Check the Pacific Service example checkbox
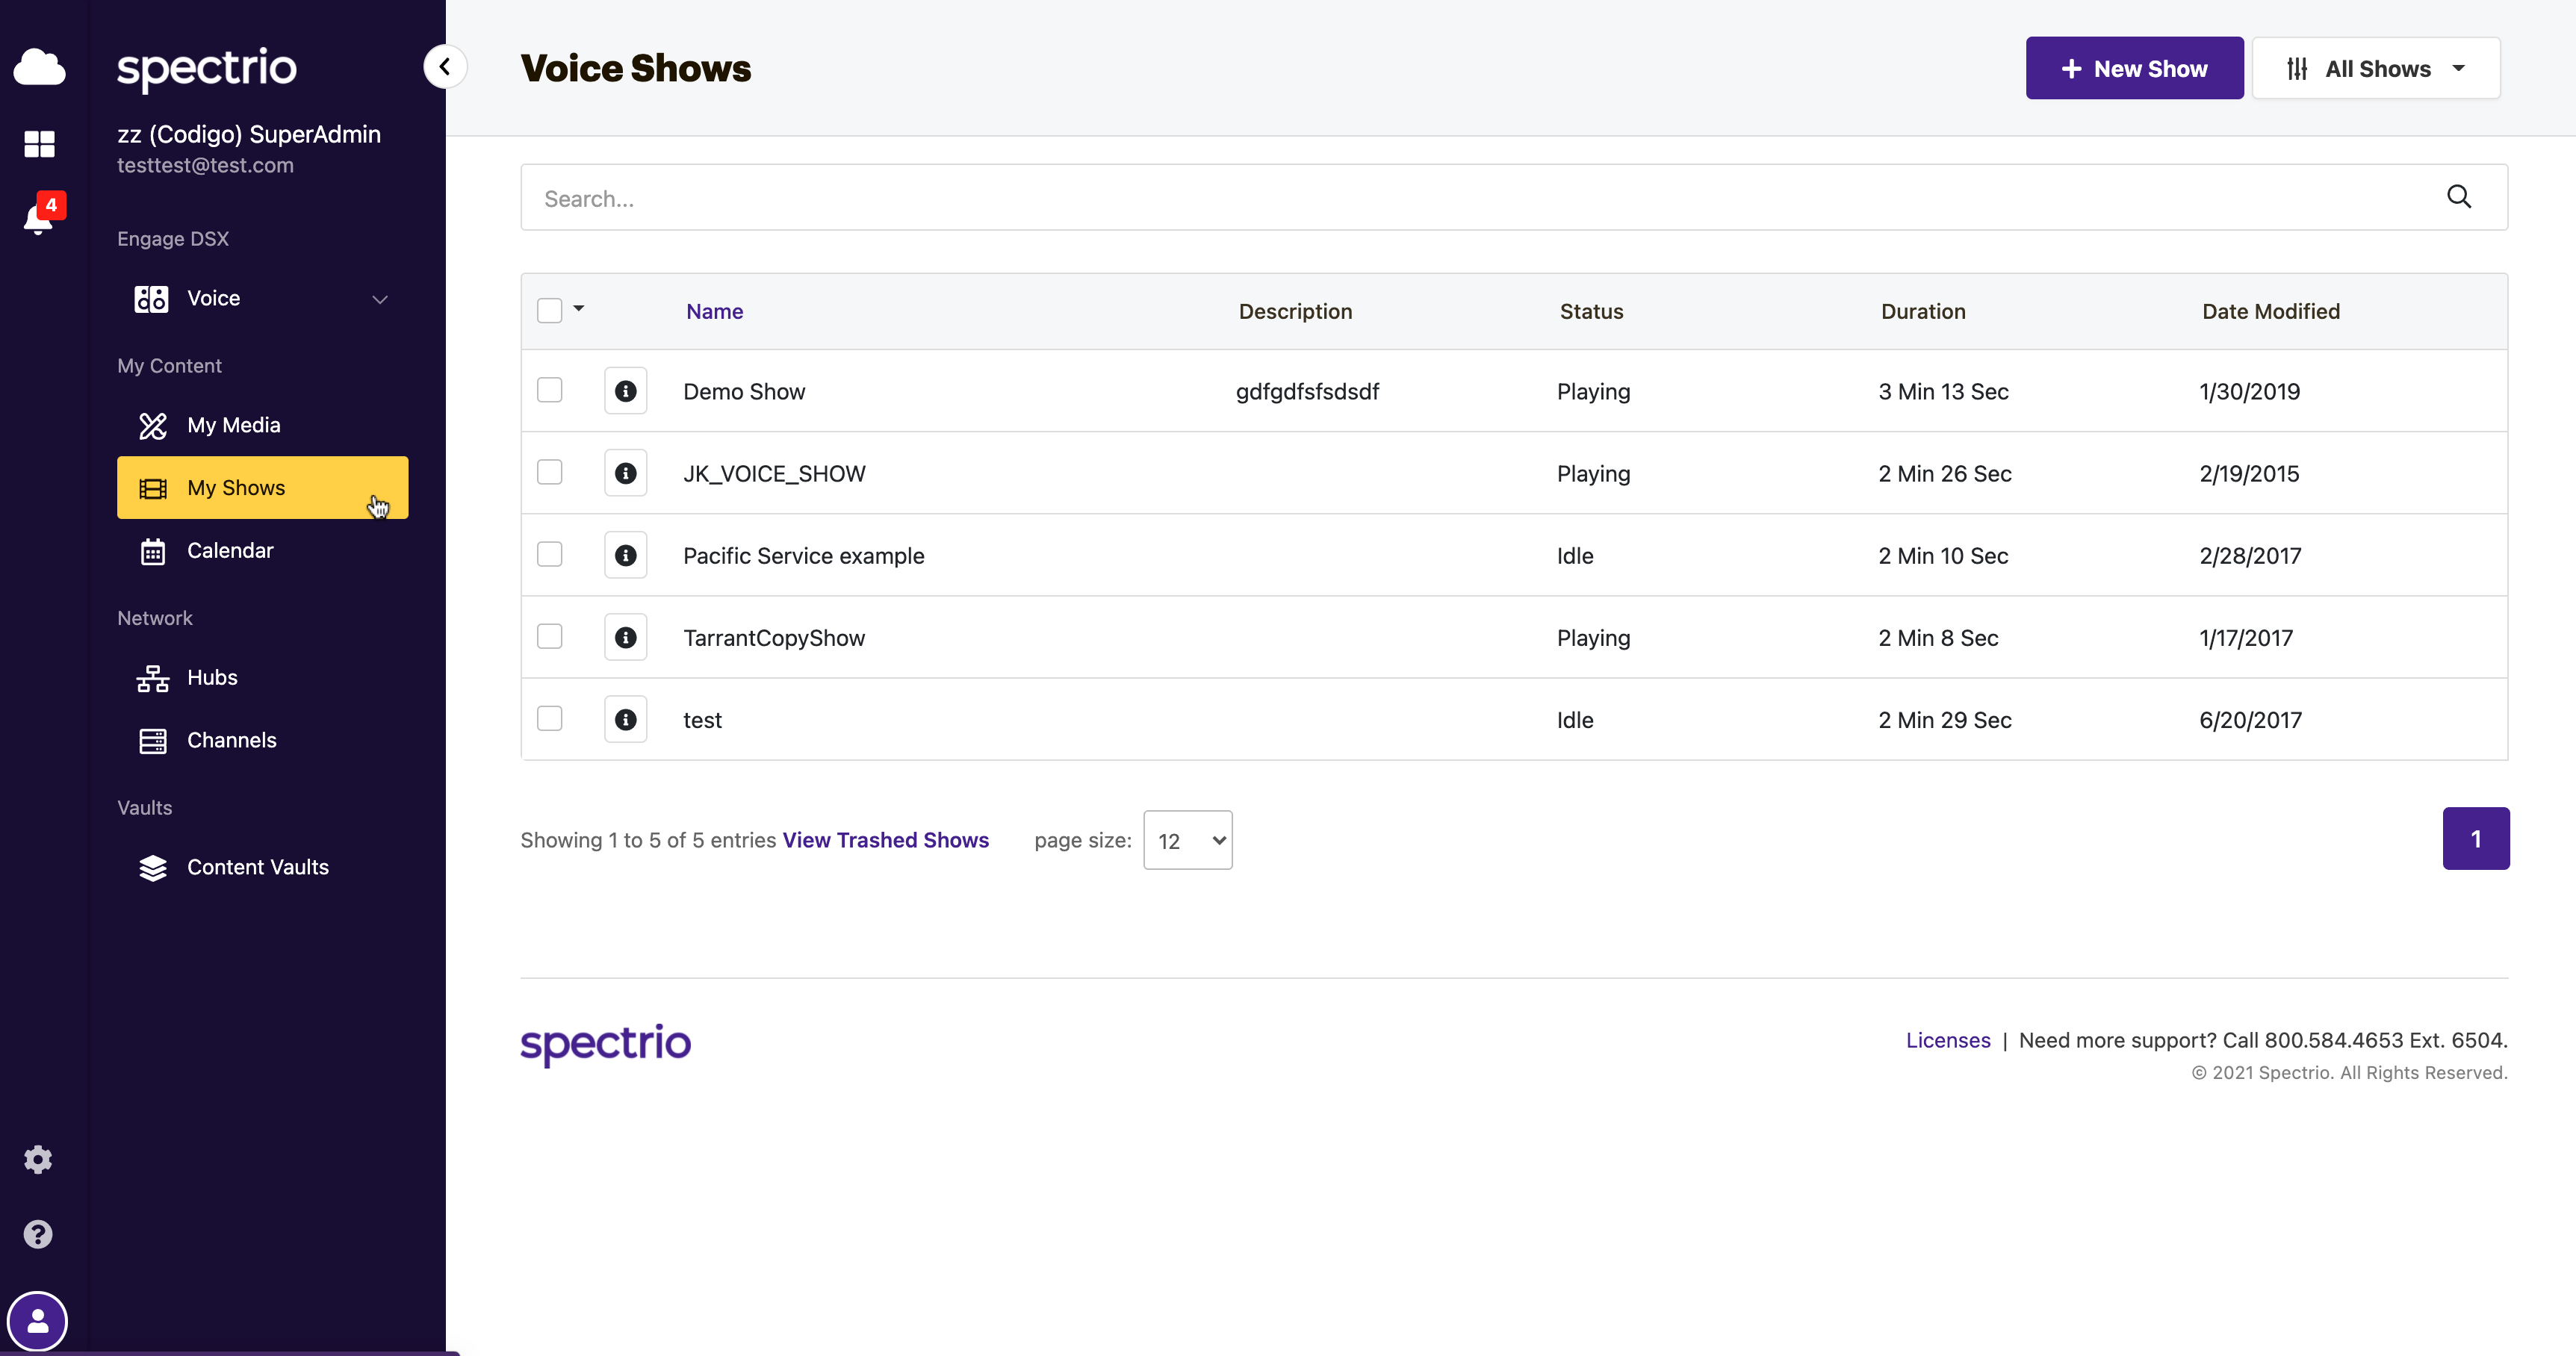The width and height of the screenshot is (2576, 1356). (x=550, y=553)
